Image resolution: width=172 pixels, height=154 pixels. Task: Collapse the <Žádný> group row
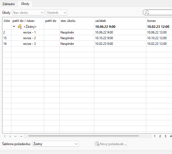14,27
